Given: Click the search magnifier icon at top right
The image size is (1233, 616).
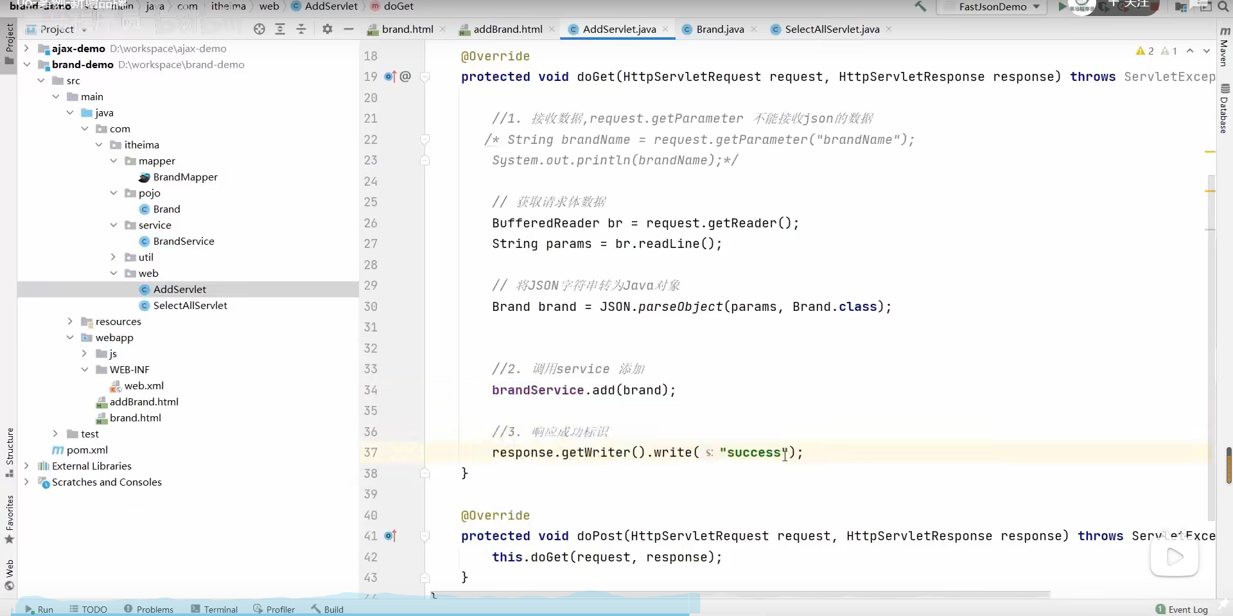Looking at the screenshot, I should [1223, 6].
